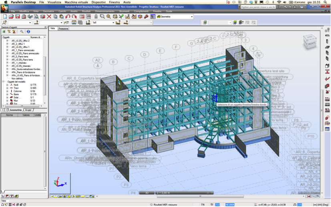Select Non definito tree item
The width and height of the screenshot is (331, 207).
[17, 78]
